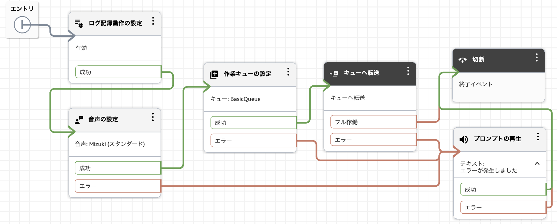557x224 pixels.
Task: Click 音声: Mizuki (スタンダード) text
Action: (x=110, y=144)
